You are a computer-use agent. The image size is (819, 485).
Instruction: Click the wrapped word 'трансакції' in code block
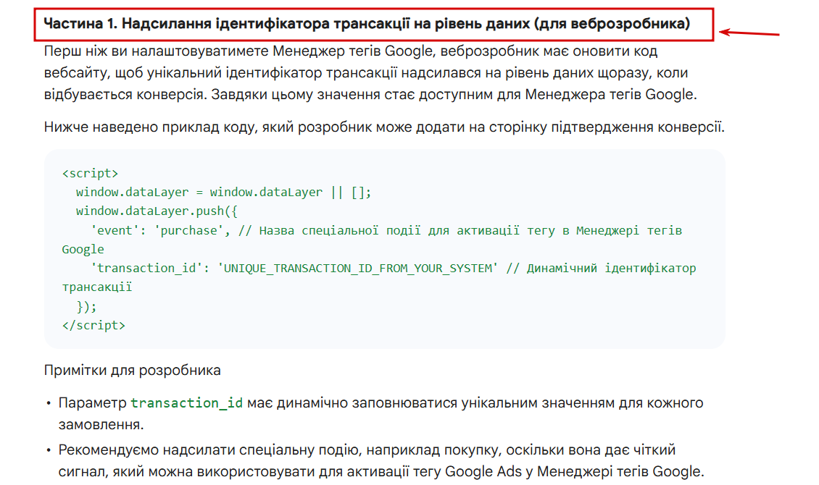pyautogui.click(x=97, y=287)
